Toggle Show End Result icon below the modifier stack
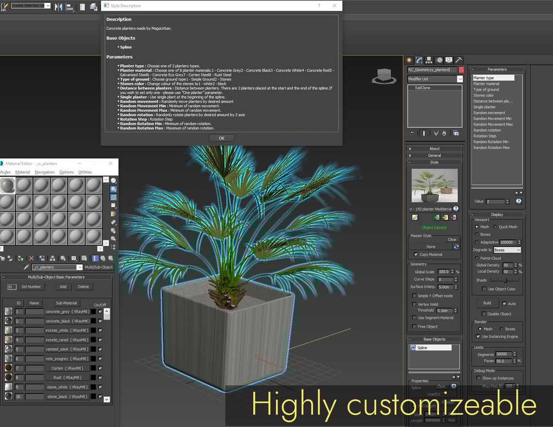 click(424, 133)
